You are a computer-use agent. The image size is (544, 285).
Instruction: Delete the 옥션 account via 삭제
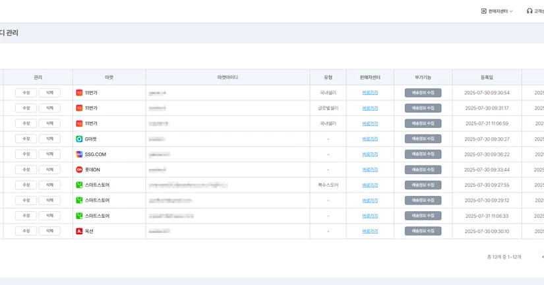pos(49,231)
